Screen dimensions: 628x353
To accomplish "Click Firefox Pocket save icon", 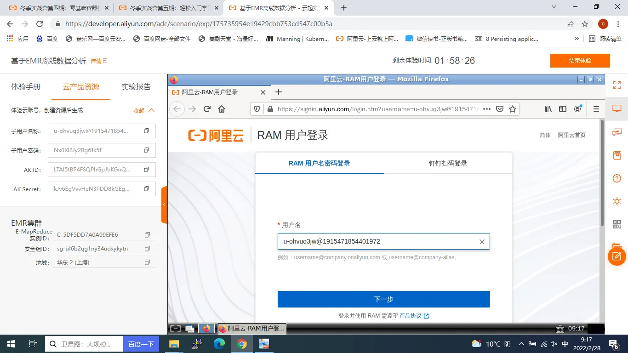I will coord(500,109).
